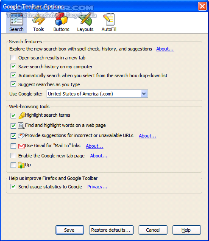Open the Privacy link

98,187
